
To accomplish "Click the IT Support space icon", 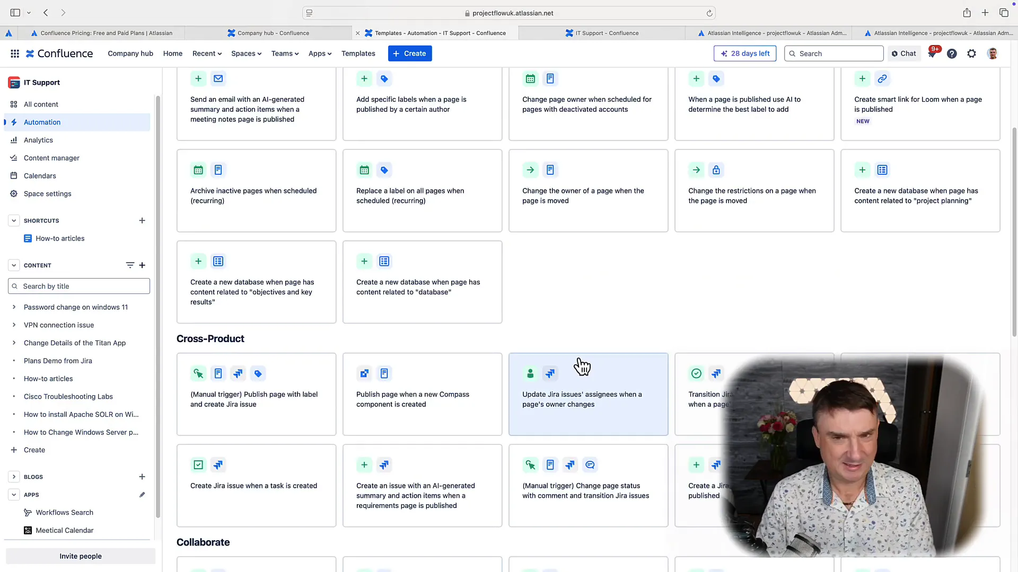I will 14,83.
